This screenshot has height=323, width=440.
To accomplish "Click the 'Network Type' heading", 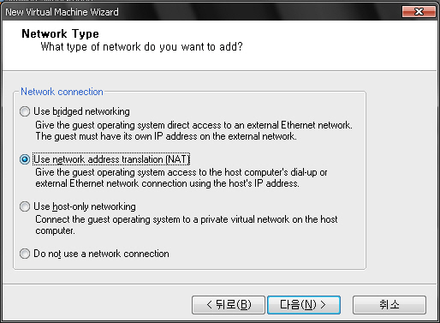I will 60,33.
